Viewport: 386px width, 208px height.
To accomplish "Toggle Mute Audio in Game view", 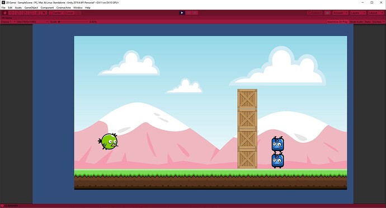I will (356, 22).
